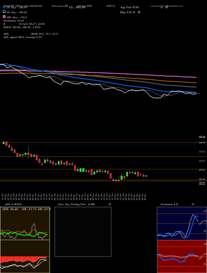Screen dimensions: 207x273
Task: Click the 117.83 price axis label
Action: (202, 152)
